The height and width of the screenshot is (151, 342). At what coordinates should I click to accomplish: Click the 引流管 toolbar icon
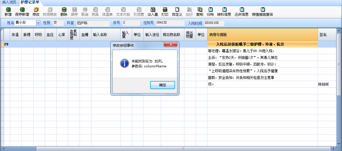coord(139,10)
